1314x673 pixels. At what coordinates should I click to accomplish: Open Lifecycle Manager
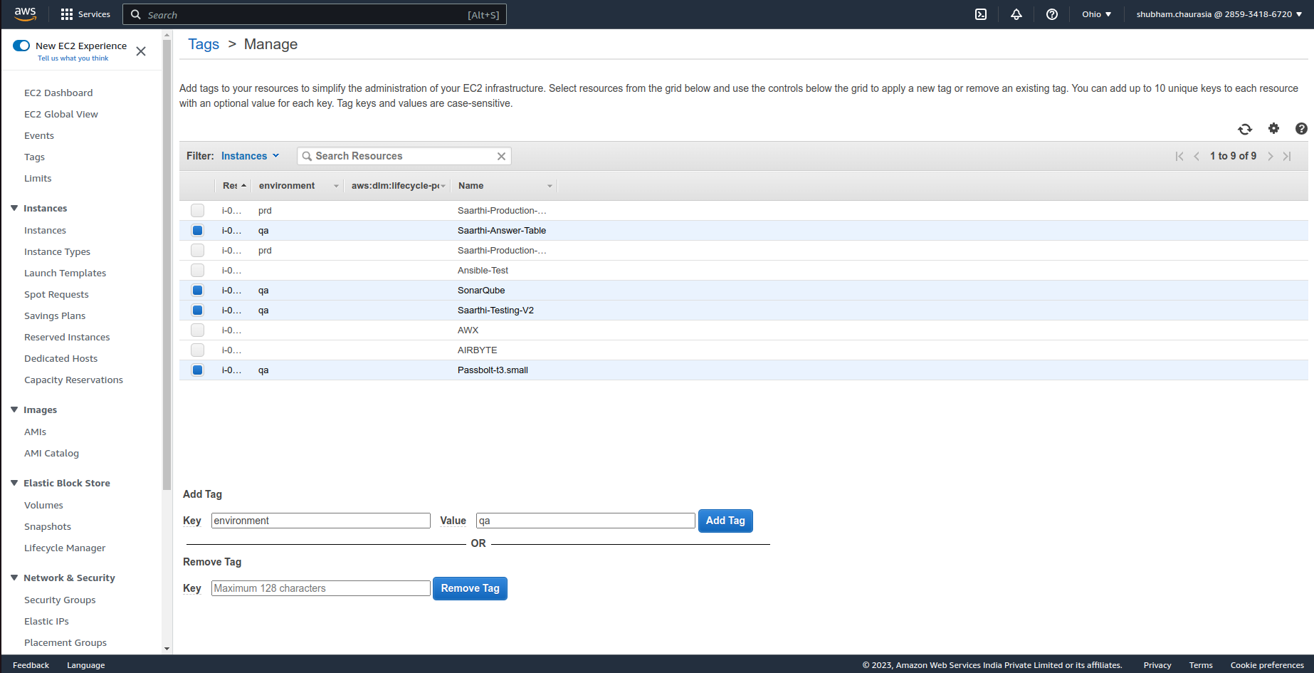click(x=65, y=548)
